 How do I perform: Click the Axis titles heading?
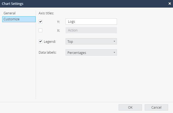pyautogui.click(x=46, y=13)
